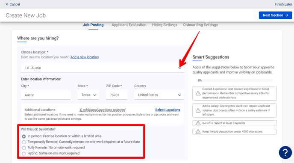Click the Cancel text link
Viewport: 294px width, 163px height.
click(15, 4)
